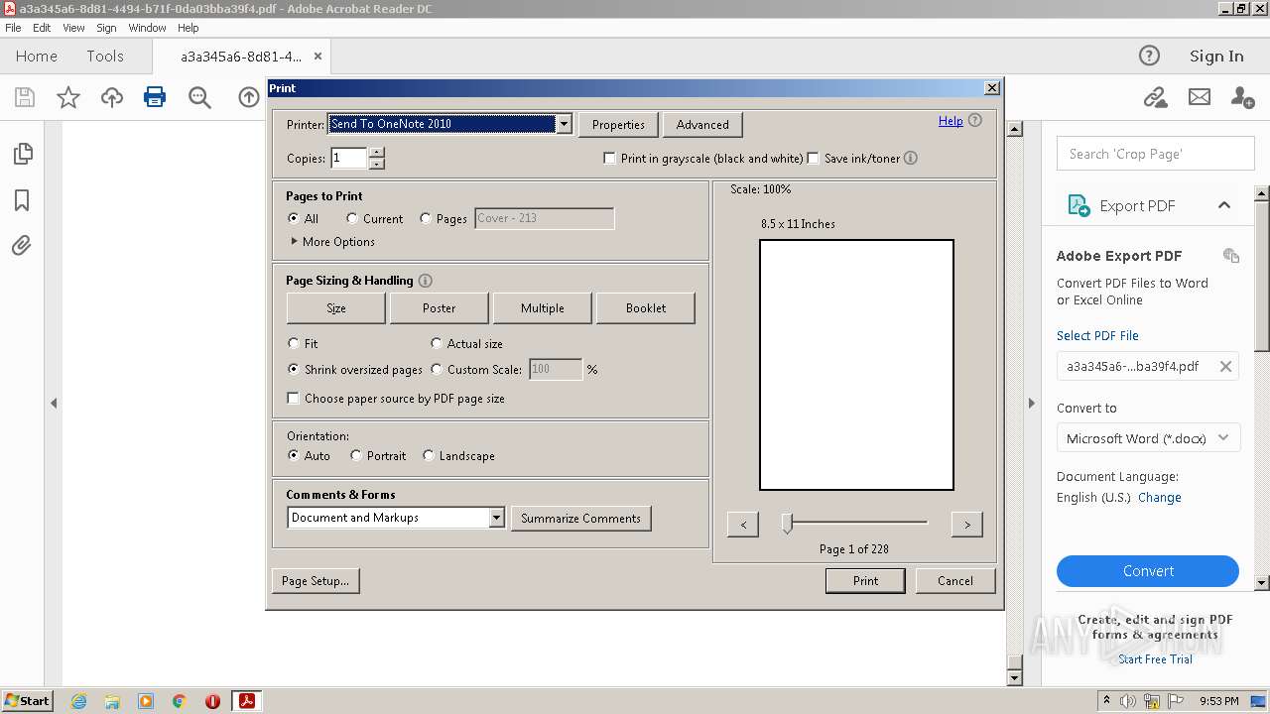Open the Page Thumbnails sidebar icon

point(22,154)
